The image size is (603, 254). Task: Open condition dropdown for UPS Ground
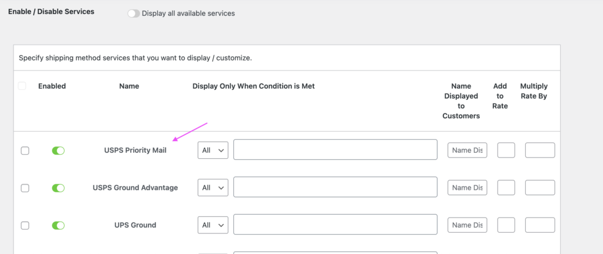coord(213,225)
